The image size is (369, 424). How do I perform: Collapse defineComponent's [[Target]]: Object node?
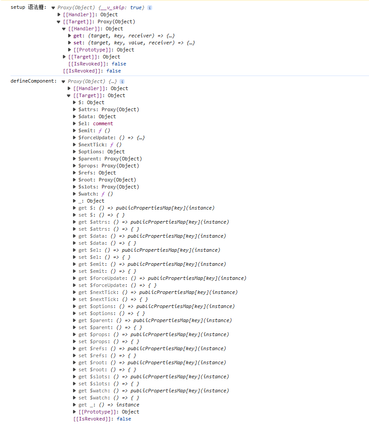click(x=69, y=96)
